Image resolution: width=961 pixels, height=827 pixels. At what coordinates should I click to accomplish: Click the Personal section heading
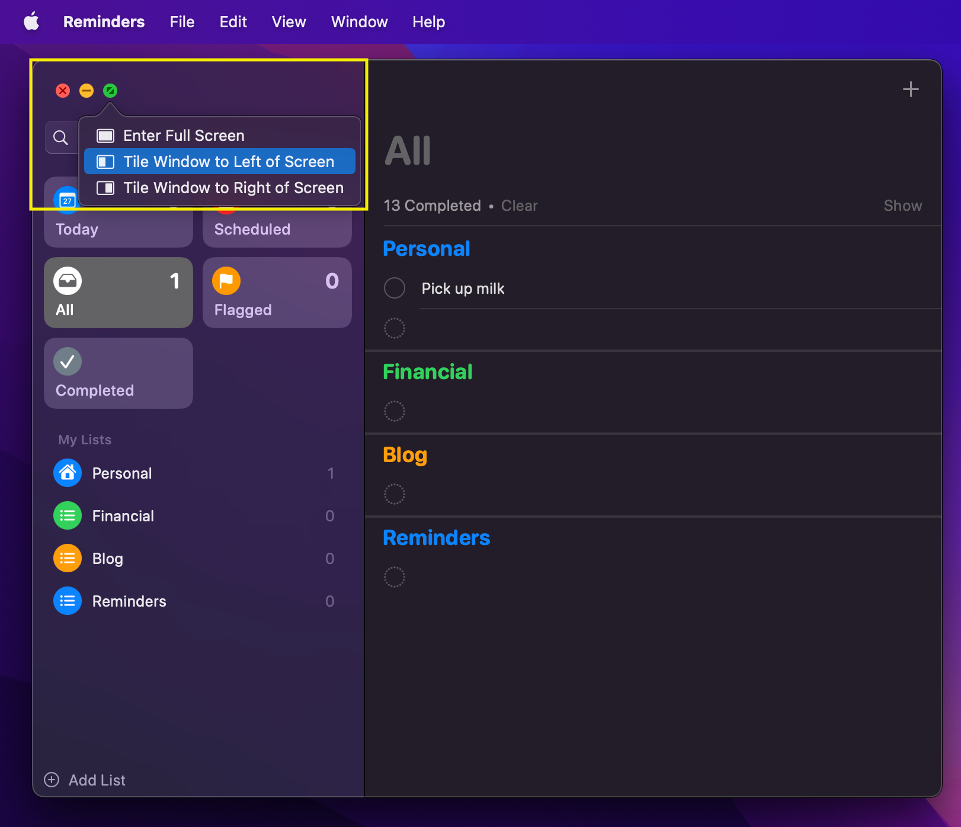(427, 249)
